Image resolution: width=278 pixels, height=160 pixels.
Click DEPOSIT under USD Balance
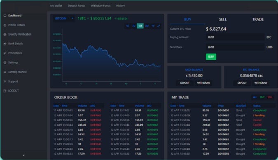pos(185,83)
